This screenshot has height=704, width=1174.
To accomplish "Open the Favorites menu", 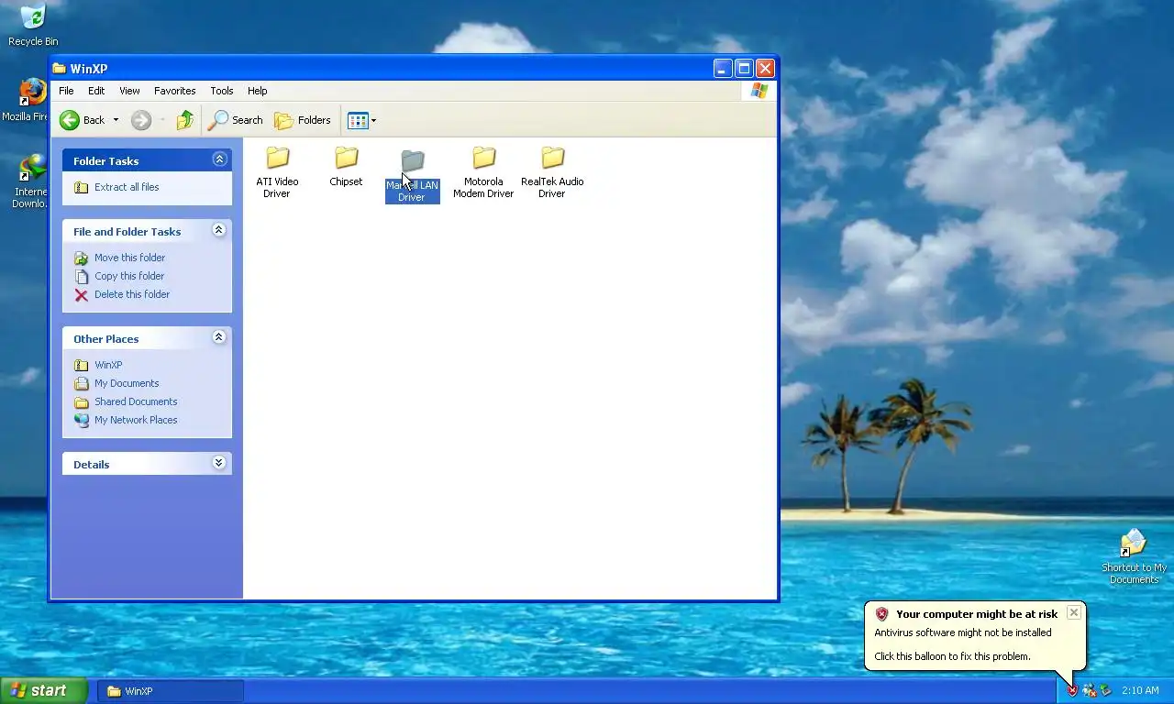I will coord(174,91).
